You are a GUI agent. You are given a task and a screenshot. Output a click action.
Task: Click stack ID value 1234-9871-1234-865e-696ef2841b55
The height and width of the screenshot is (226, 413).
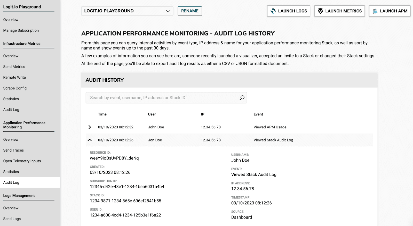[x=125, y=201]
